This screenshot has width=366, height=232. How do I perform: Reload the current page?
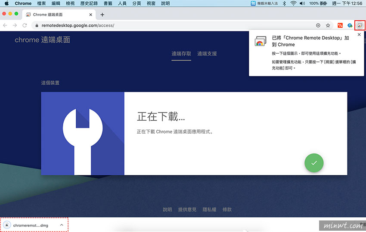[x=25, y=25]
